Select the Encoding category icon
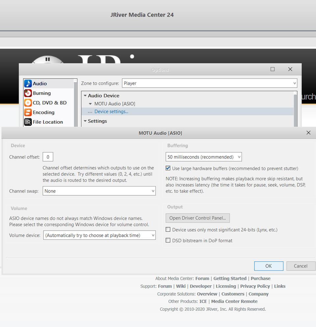 tap(28, 112)
